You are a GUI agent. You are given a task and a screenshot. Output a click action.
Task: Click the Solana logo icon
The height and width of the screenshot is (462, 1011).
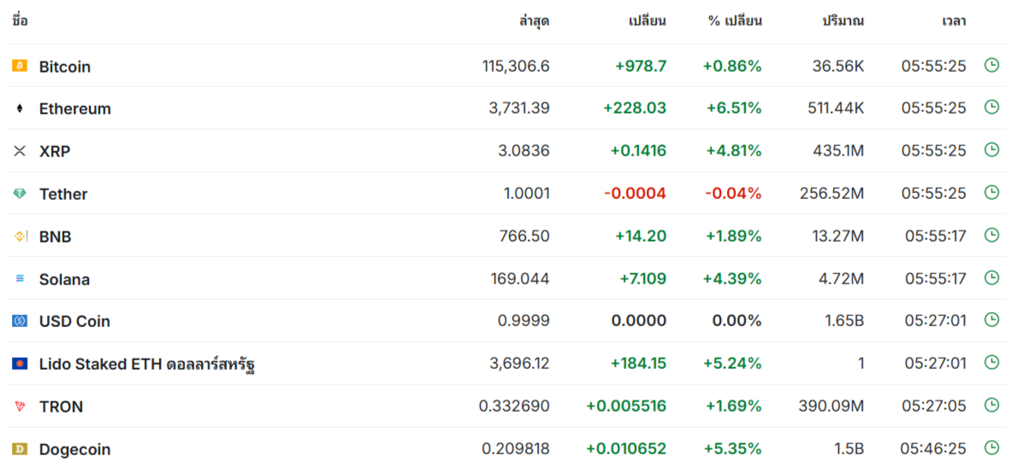pos(20,278)
